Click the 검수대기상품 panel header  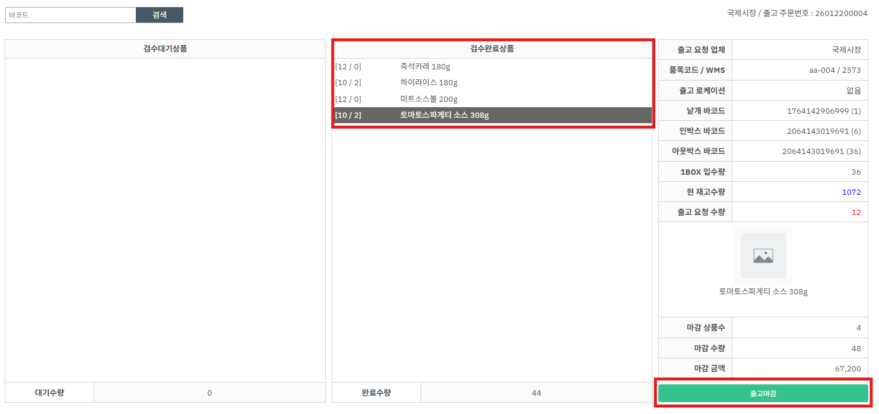pos(165,49)
